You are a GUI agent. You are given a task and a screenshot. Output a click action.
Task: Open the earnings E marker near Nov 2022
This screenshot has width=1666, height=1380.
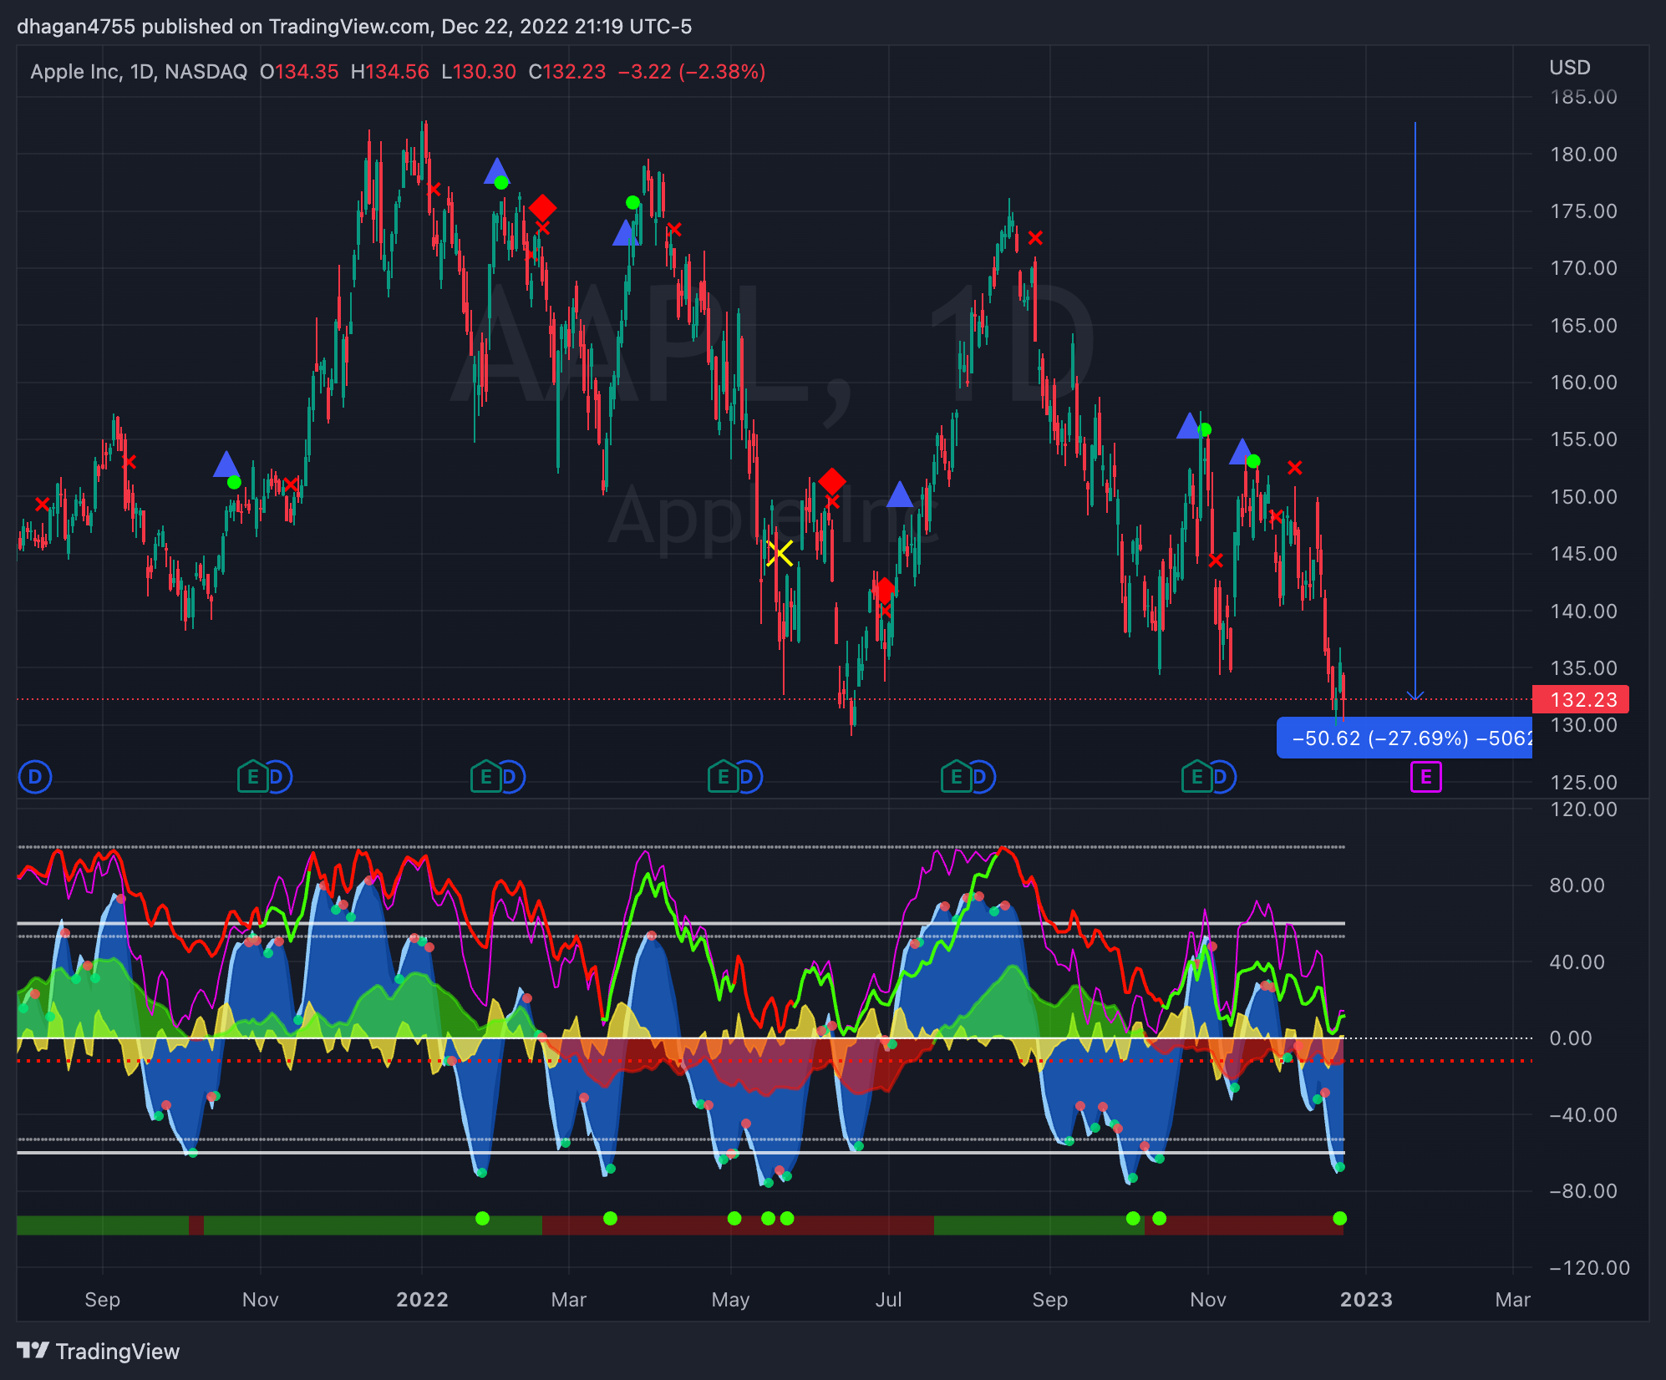click(1196, 778)
